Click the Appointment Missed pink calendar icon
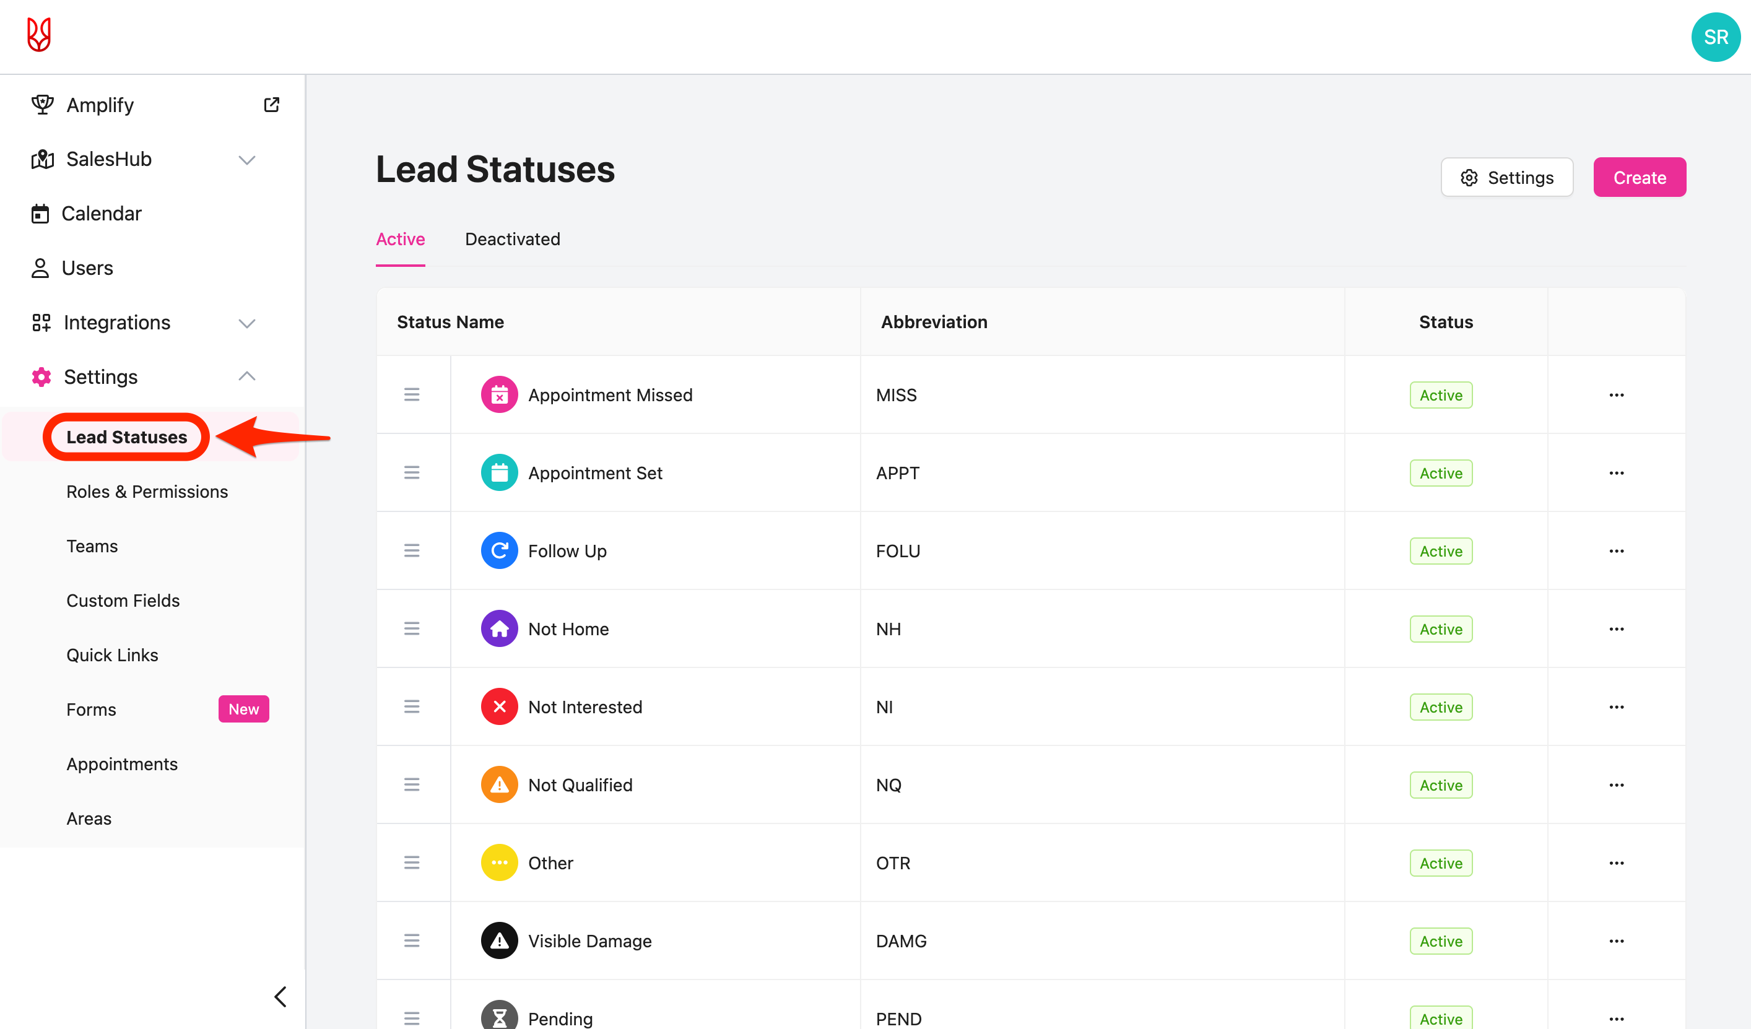The image size is (1751, 1029). 499,394
